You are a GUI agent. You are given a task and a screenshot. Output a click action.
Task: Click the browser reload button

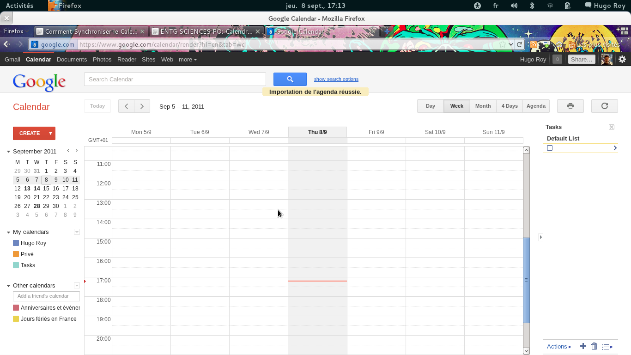(520, 44)
